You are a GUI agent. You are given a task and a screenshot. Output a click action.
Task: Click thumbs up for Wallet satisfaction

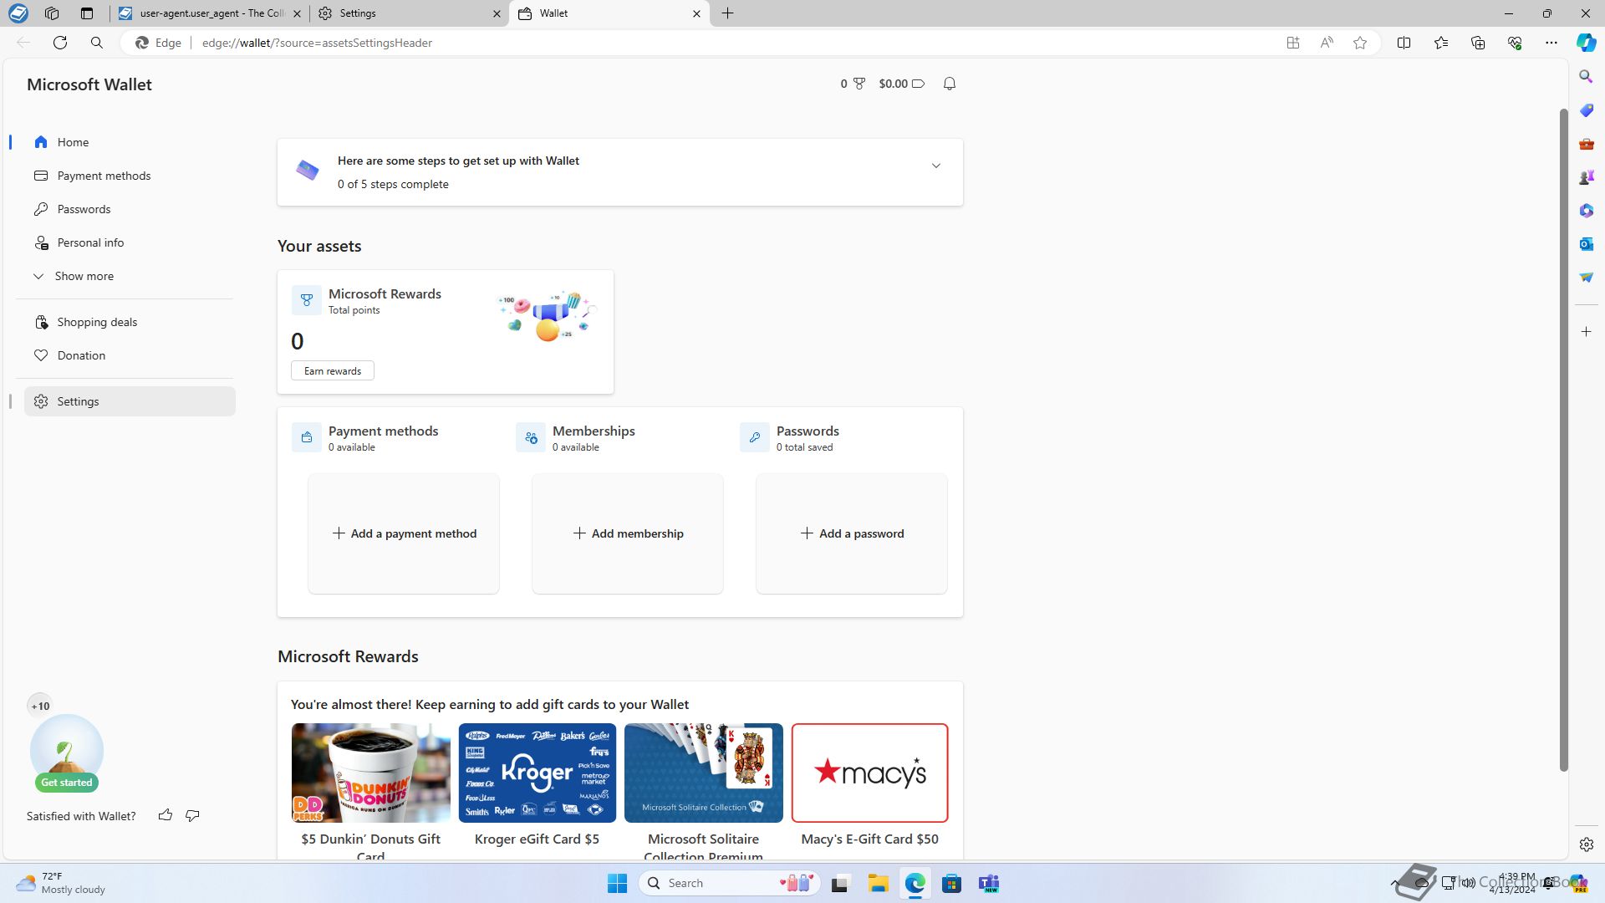pos(166,815)
